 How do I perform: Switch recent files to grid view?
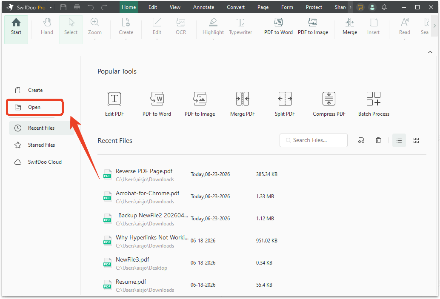[x=416, y=140]
